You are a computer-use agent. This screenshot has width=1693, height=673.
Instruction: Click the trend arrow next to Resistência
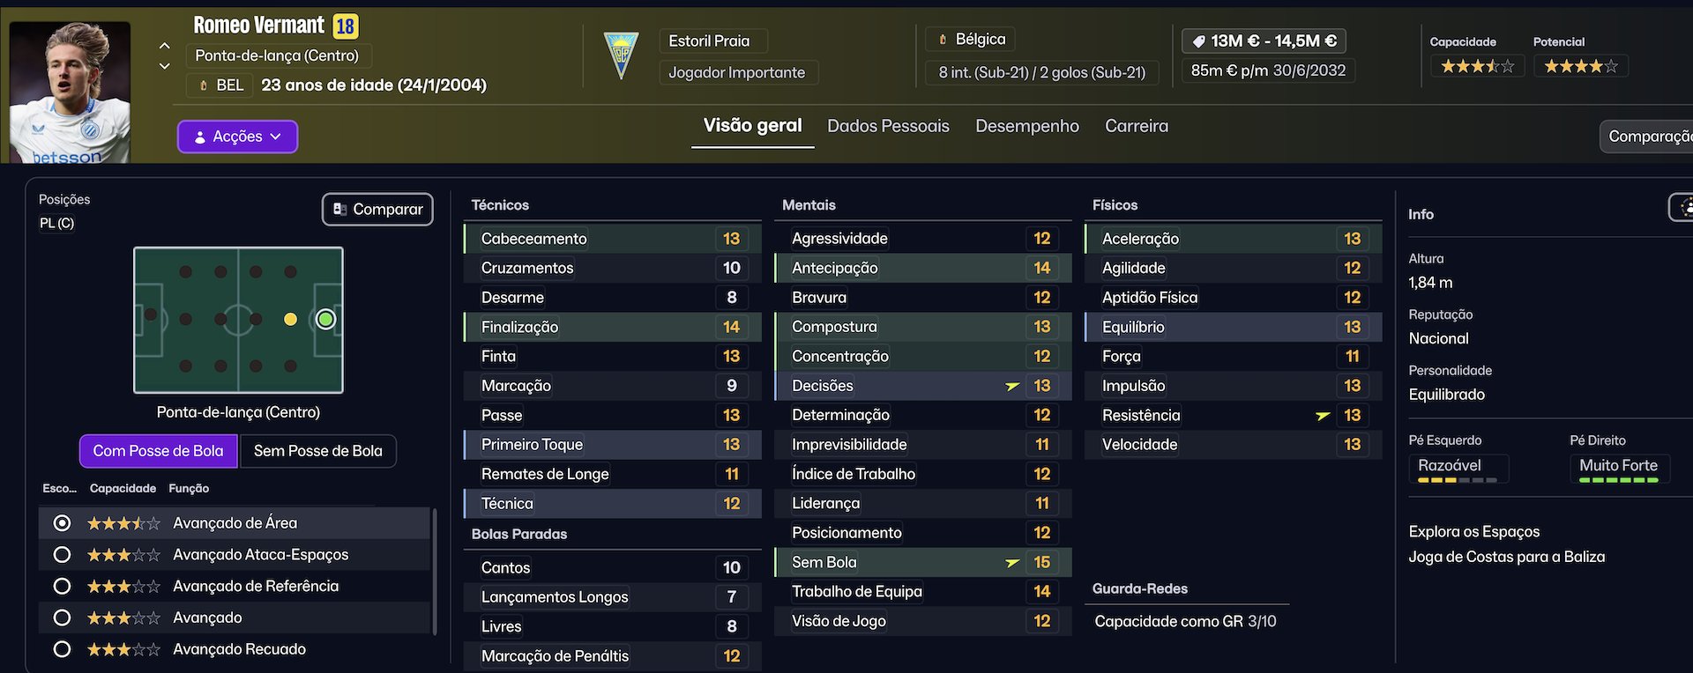[x=1323, y=416]
